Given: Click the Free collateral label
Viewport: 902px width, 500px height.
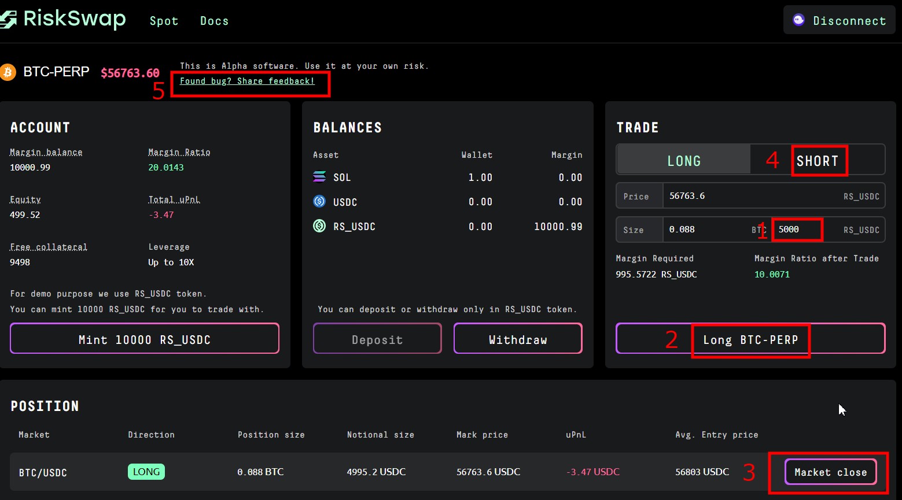Looking at the screenshot, I should tap(49, 247).
